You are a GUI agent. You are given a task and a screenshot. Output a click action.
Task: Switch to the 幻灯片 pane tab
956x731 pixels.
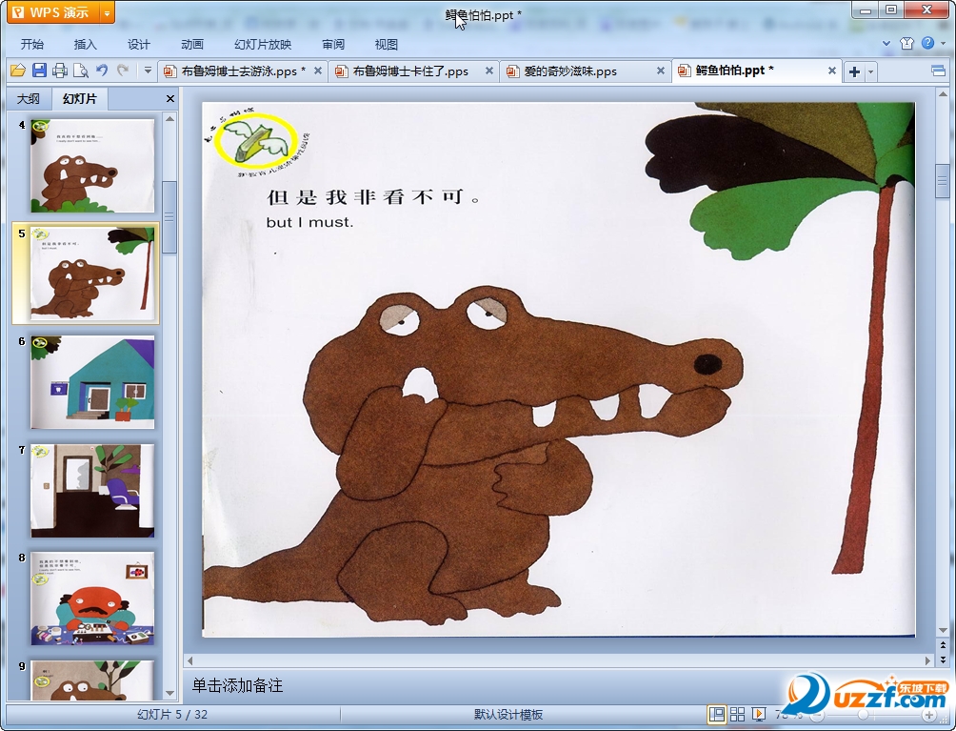(80, 98)
